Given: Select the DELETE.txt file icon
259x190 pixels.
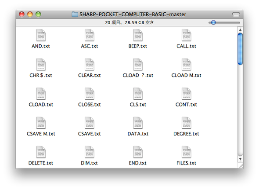Looking at the screenshot, I should pos(41,152).
